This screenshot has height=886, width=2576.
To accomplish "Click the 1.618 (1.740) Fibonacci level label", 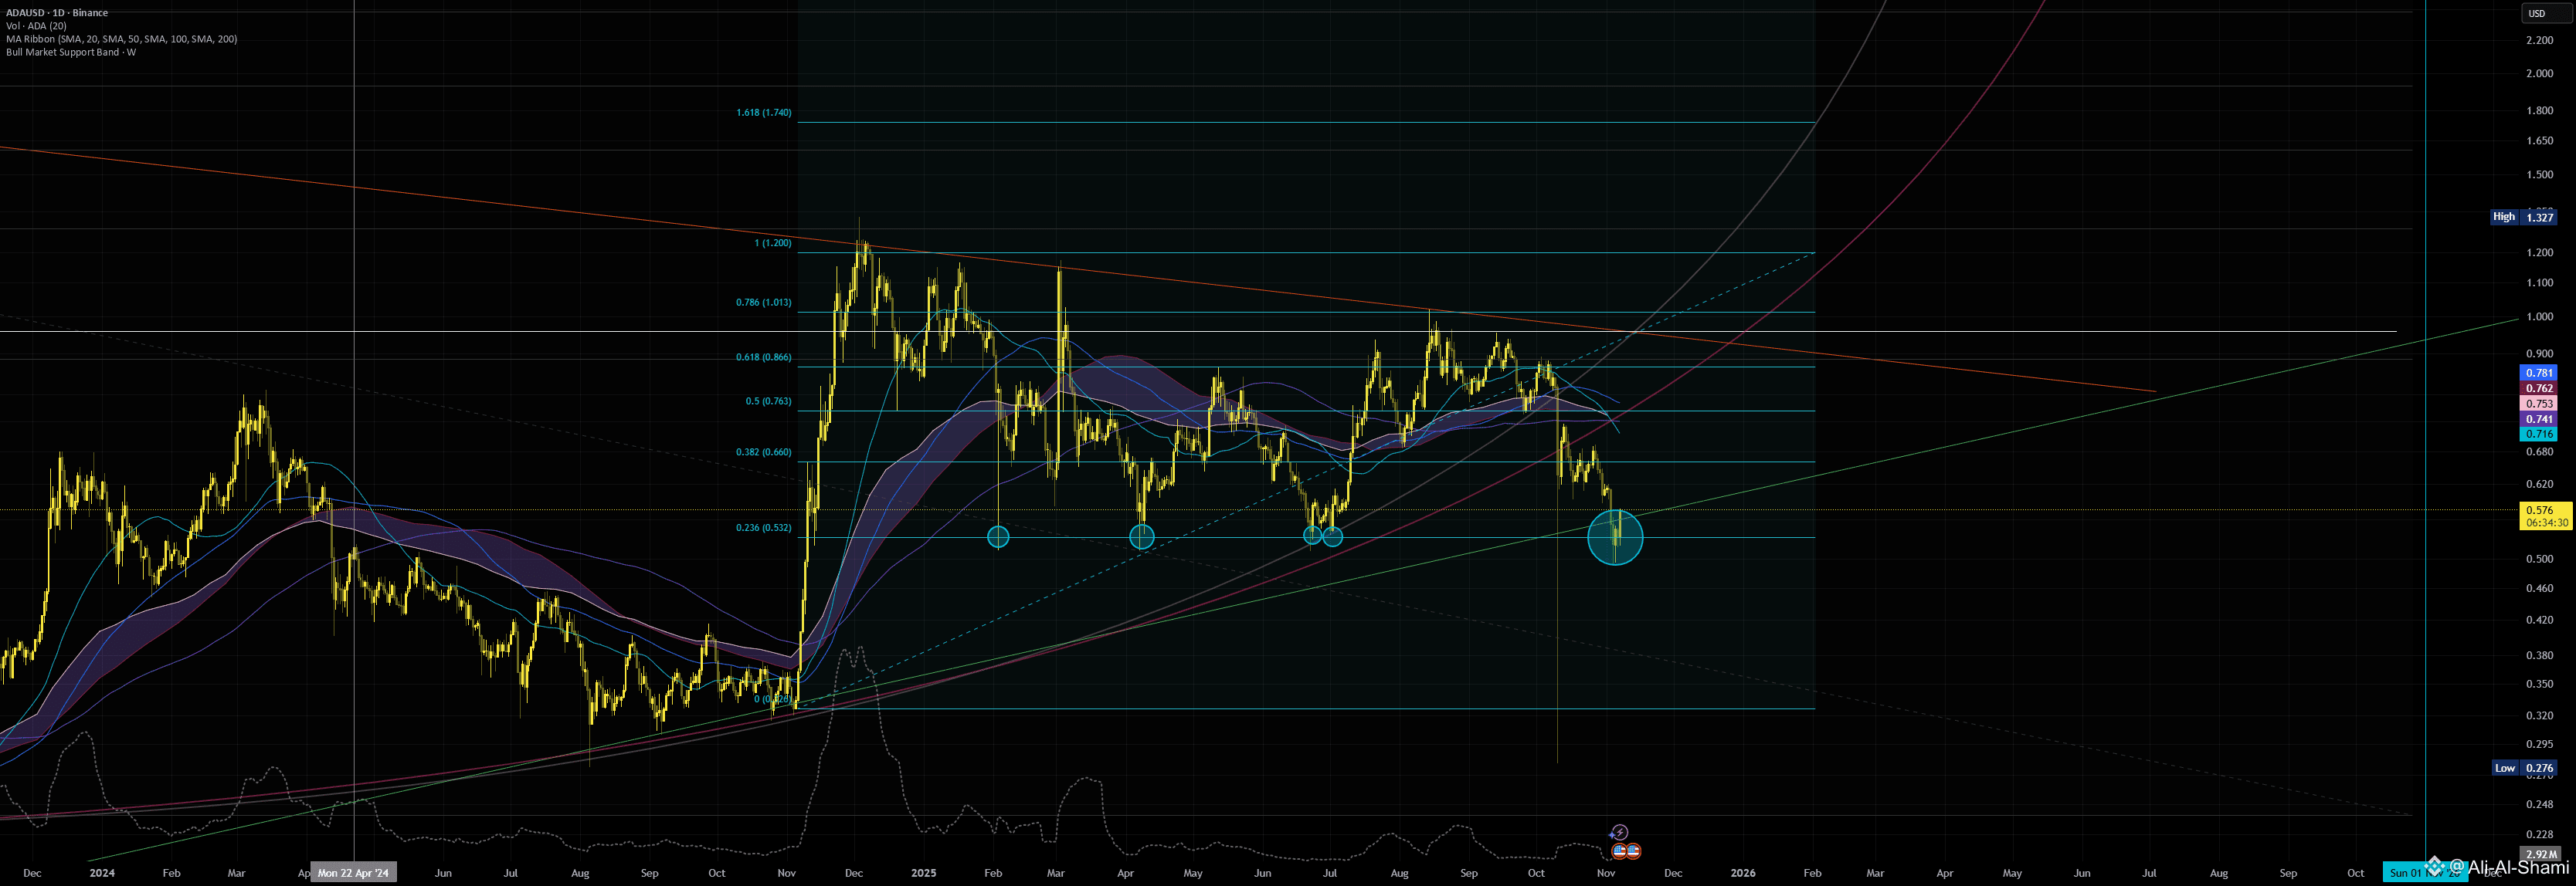I will [763, 113].
